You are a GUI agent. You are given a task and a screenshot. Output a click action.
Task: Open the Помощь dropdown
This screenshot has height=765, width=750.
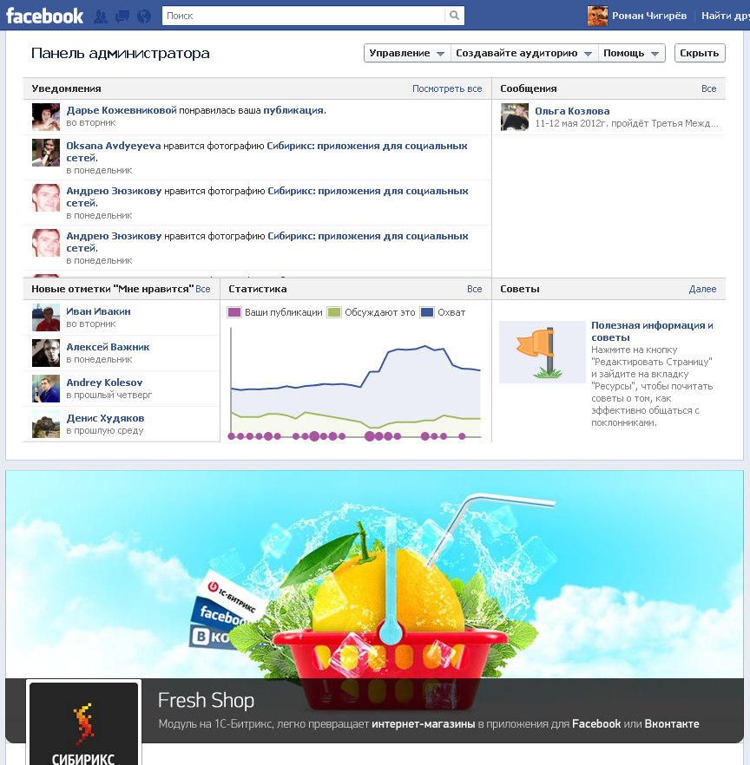point(631,53)
